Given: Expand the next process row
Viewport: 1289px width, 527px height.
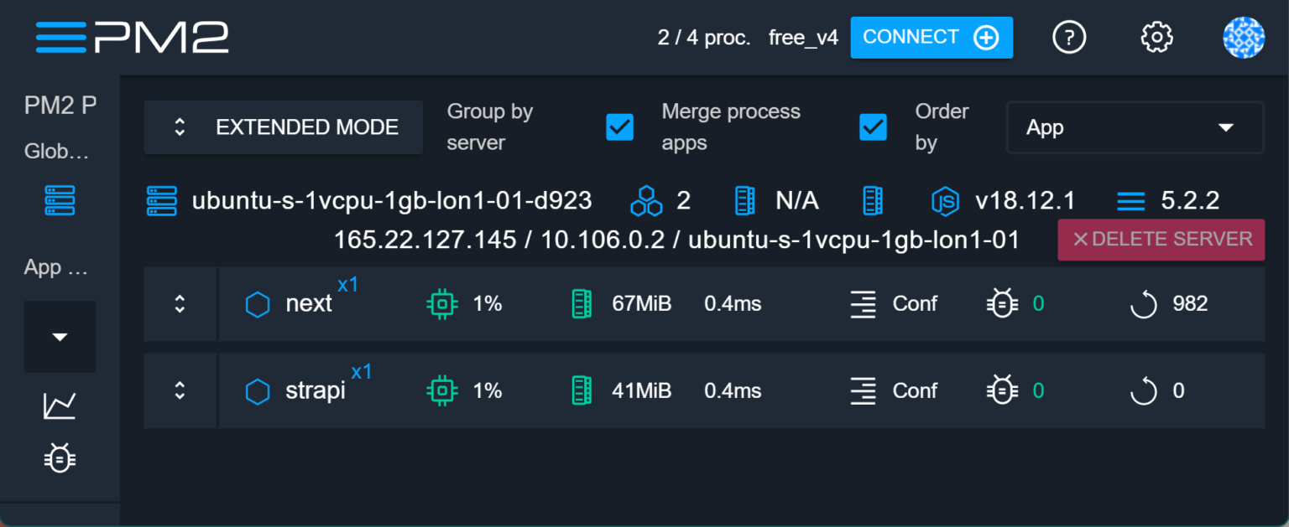Looking at the screenshot, I should (x=180, y=304).
